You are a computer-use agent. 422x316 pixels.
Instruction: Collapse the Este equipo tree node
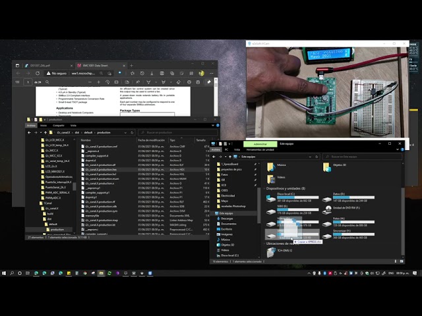pyautogui.click(x=215, y=213)
